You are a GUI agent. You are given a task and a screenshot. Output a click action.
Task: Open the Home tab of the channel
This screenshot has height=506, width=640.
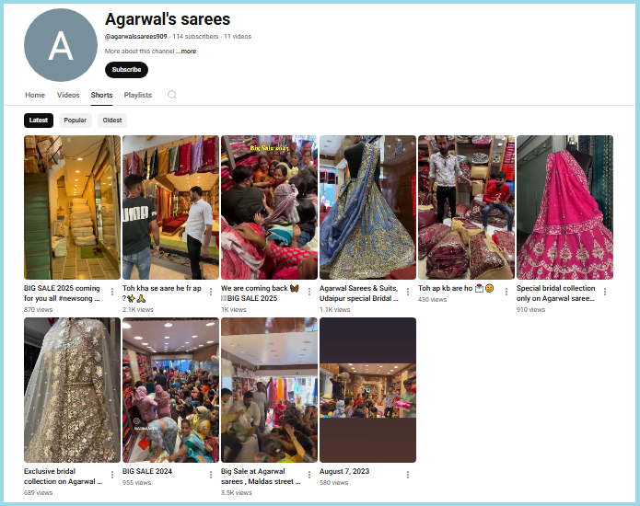[x=35, y=95]
